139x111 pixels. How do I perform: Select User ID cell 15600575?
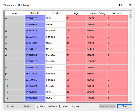coord(35,68)
